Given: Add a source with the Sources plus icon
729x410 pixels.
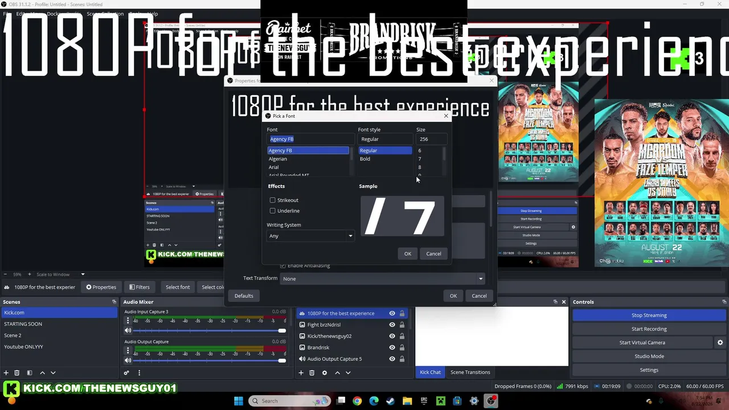Looking at the screenshot, I should pyautogui.click(x=301, y=372).
